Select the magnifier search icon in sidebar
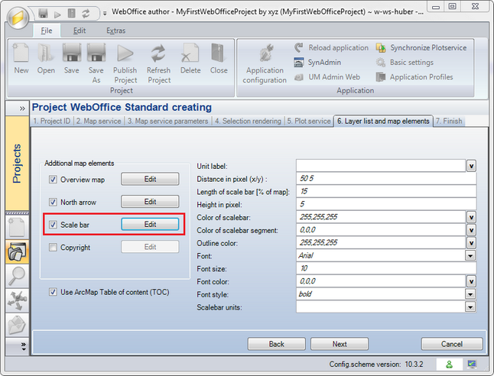The height and width of the screenshot is (376, 494). point(17,276)
